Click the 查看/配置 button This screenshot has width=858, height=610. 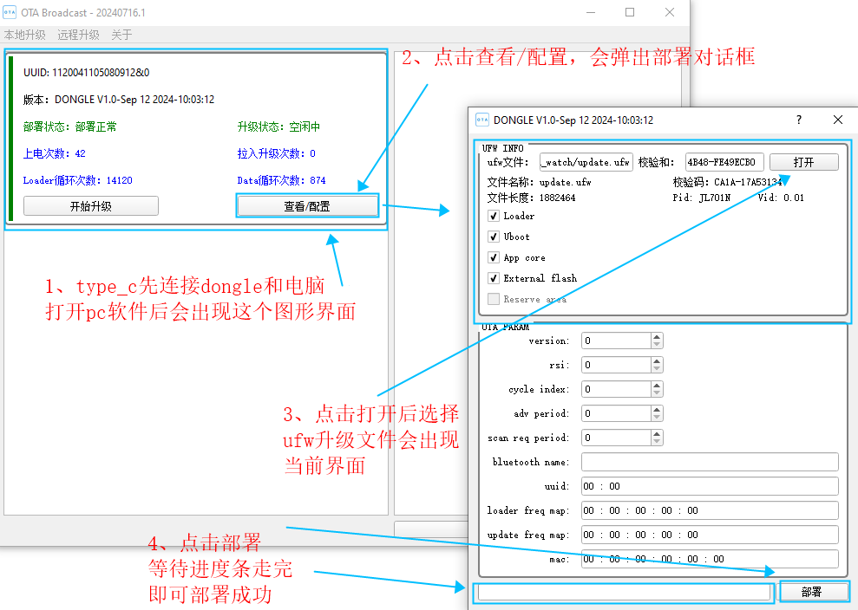click(307, 206)
